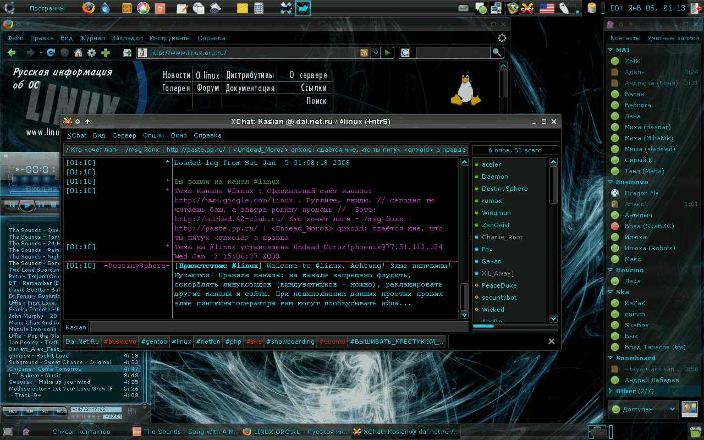704x440 pixels.
Task: Switch keyboard layout via the US flag icon
Action: [547, 8]
